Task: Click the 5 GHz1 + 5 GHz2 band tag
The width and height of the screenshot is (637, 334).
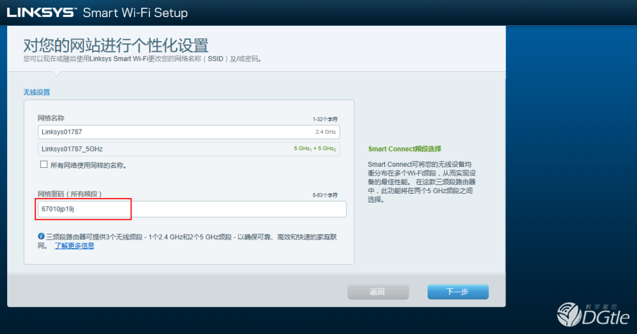Action: (315, 149)
